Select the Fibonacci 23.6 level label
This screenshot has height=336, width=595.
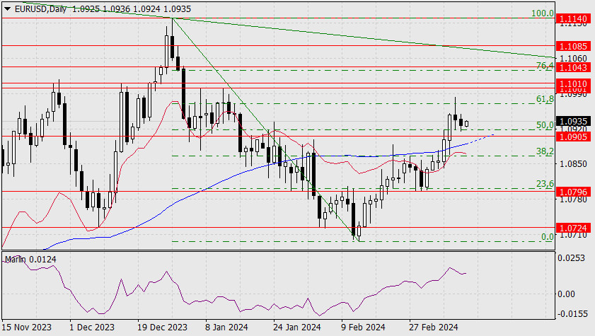545,184
